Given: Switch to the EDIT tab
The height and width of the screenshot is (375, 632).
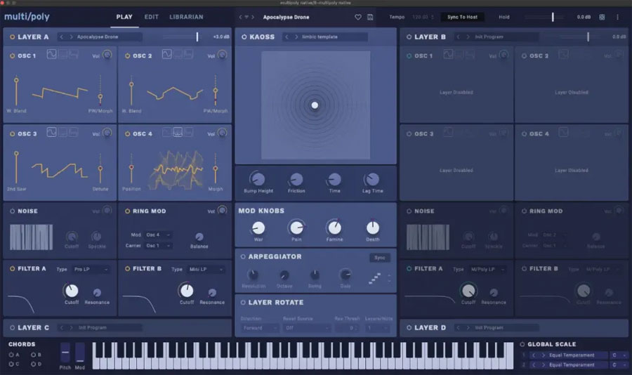Looking at the screenshot, I should (x=152, y=17).
